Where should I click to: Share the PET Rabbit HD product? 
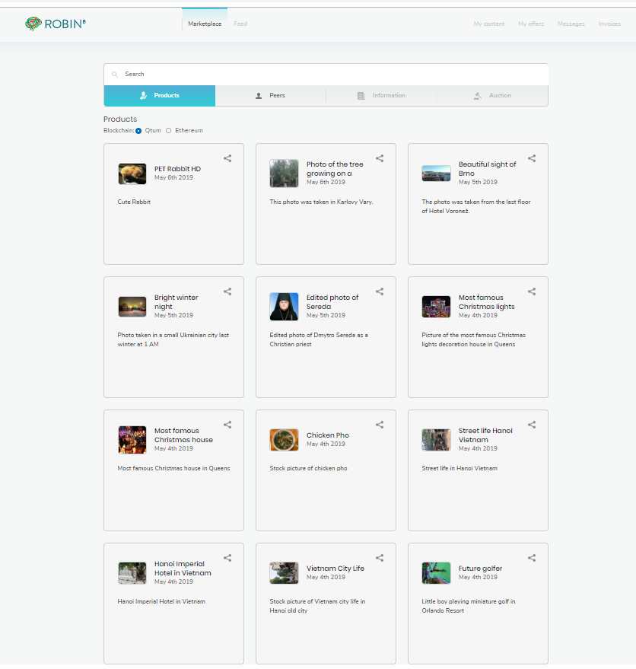[x=227, y=158]
